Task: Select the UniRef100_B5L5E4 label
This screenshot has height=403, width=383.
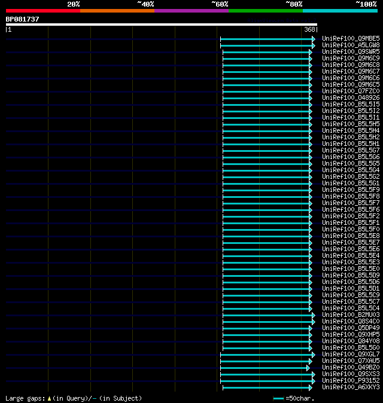Action: (351, 256)
